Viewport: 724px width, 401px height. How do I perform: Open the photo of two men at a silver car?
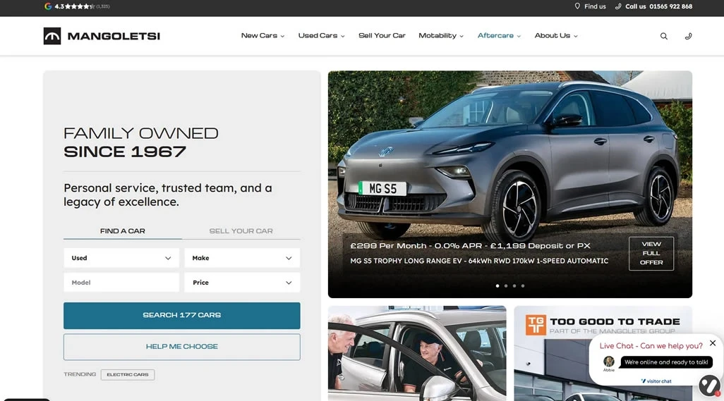tap(417, 353)
